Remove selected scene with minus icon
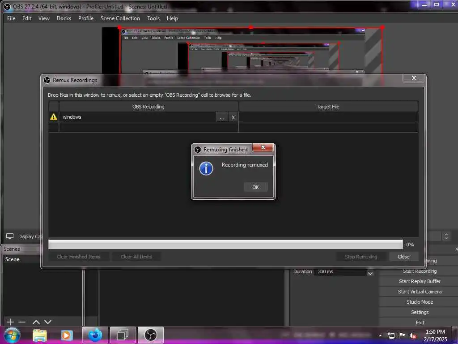Image resolution: width=458 pixels, height=344 pixels. pyautogui.click(x=22, y=322)
